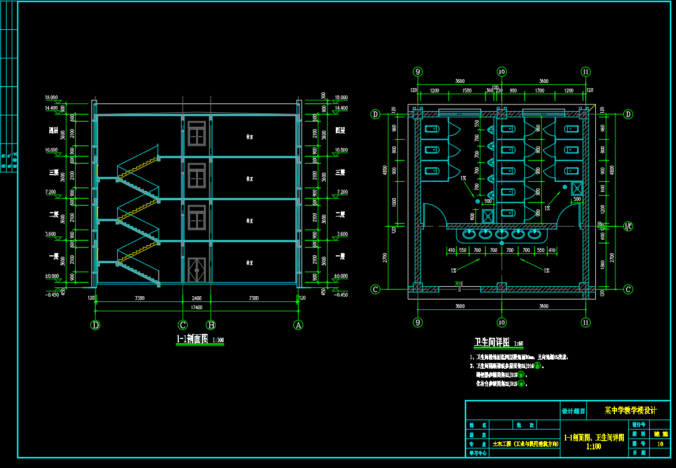Click the 卫生间详图 restroom detail title

(x=492, y=342)
